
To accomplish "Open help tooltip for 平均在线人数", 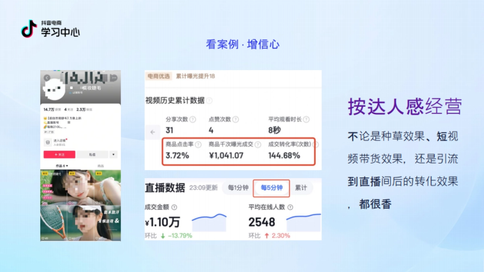I will (x=290, y=207).
